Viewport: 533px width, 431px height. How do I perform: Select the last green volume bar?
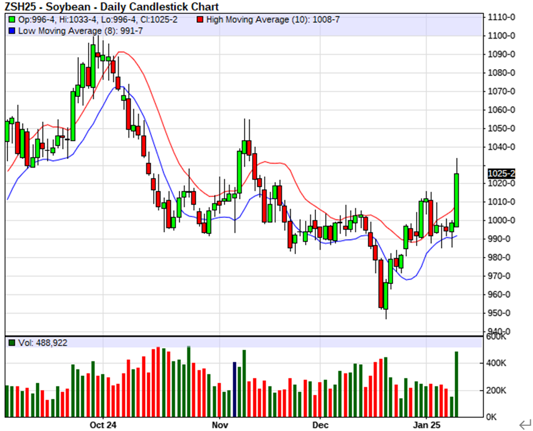point(456,384)
